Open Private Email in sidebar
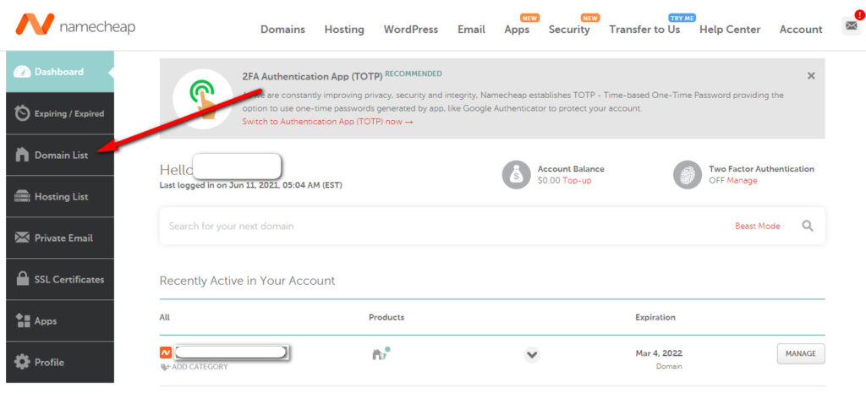The width and height of the screenshot is (866, 394). click(60, 238)
